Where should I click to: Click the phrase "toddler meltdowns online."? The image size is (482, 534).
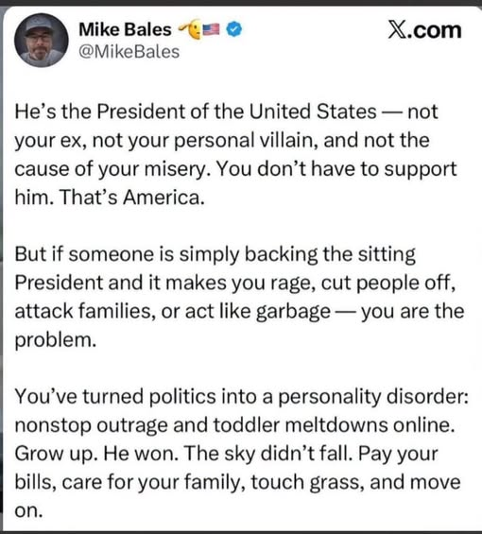coord(335,425)
